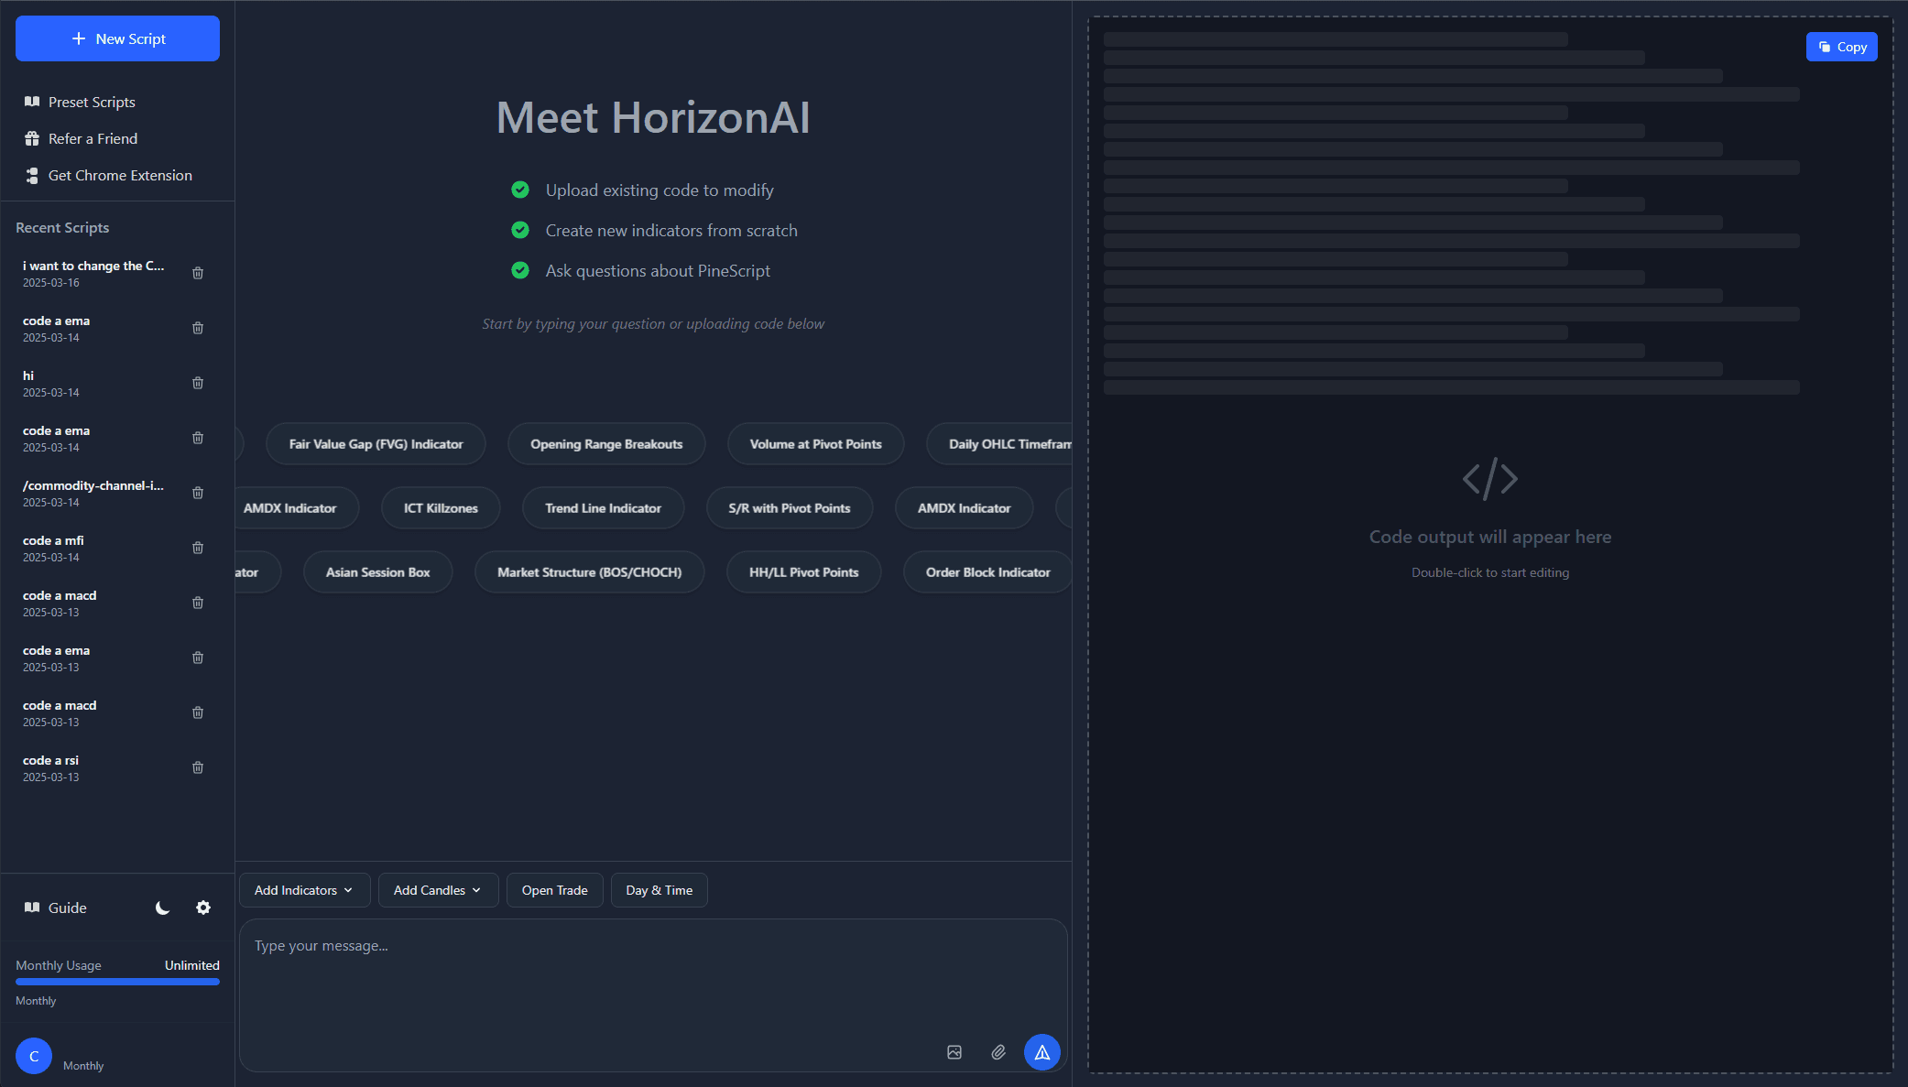Select ICT Killzones preset
The image size is (1908, 1087).
pyautogui.click(x=441, y=508)
